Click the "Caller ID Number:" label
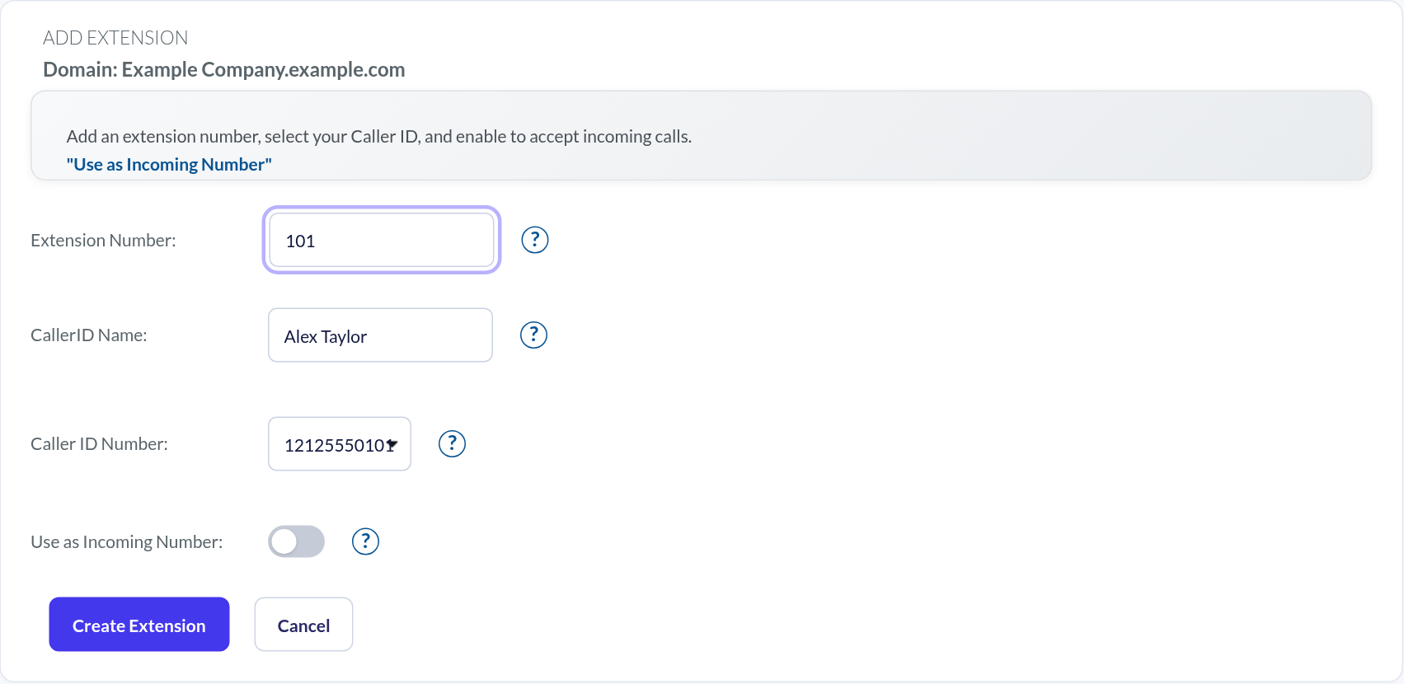 click(x=99, y=444)
